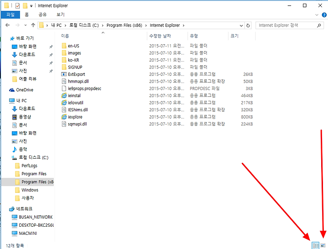Click PROPDESC 파일 type cell
Image resolution: width=328 pixels, height=249 pixels.
pos(205,88)
